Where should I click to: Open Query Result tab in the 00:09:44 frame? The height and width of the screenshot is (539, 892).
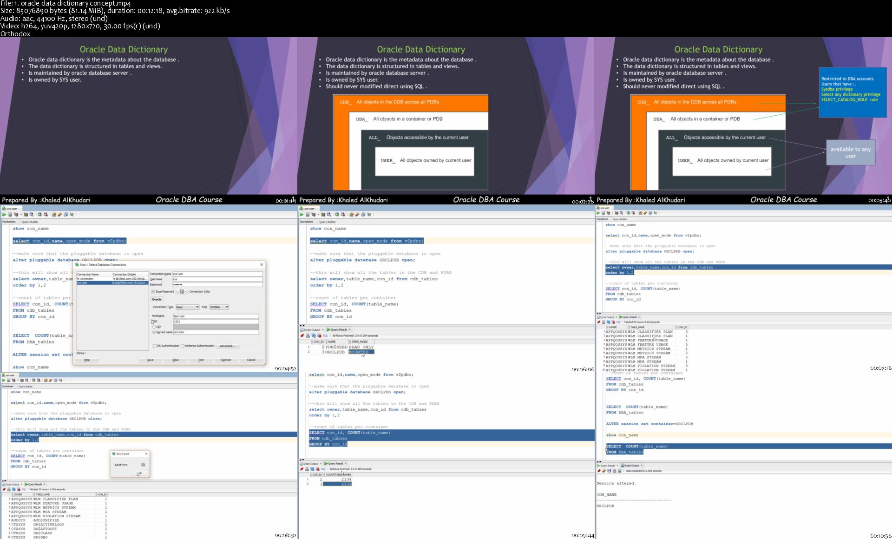point(335,463)
